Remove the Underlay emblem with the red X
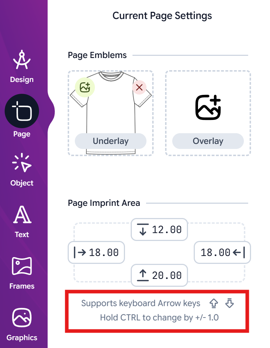Screen dimensions: 270x348 coord(139,87)
